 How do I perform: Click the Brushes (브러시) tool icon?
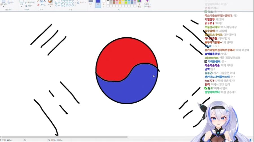pyautogui.click(x=51, y=1)
